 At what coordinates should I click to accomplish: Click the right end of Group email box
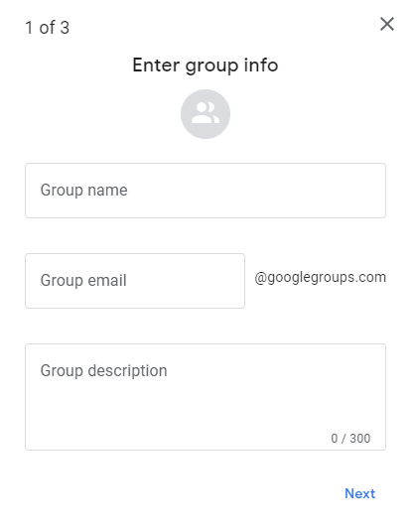point(233,281)
